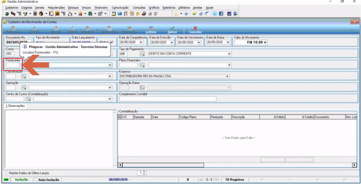The width and height of the screenshot is (361, 184).
Task: Open the Financeiro menu
Action: click(101, 8)
